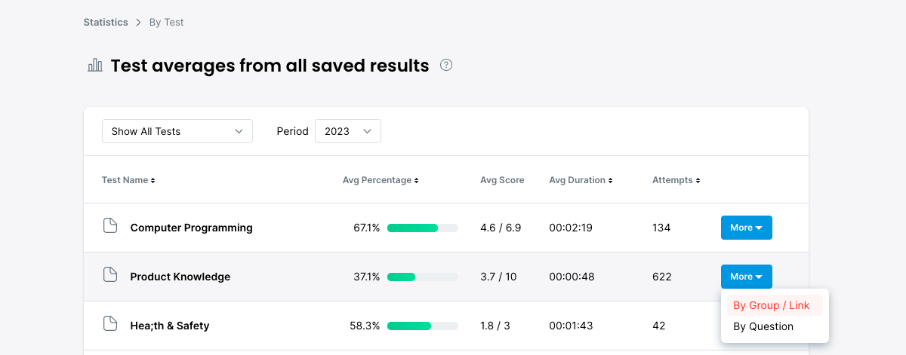Click the Computer Programming document icon
This screenshot has height=355, width=906.
[110, 226]
